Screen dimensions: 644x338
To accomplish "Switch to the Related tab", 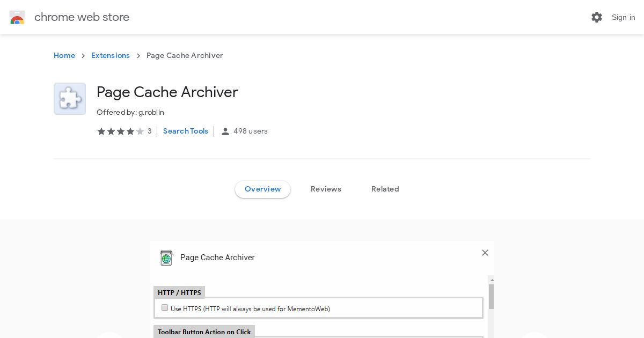I will click(385, 189).
